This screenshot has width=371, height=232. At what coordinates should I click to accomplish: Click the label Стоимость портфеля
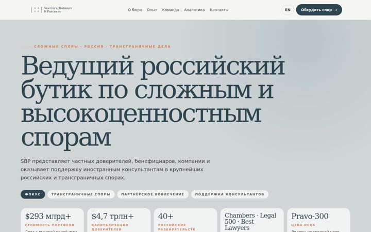(x=49, y=225)
